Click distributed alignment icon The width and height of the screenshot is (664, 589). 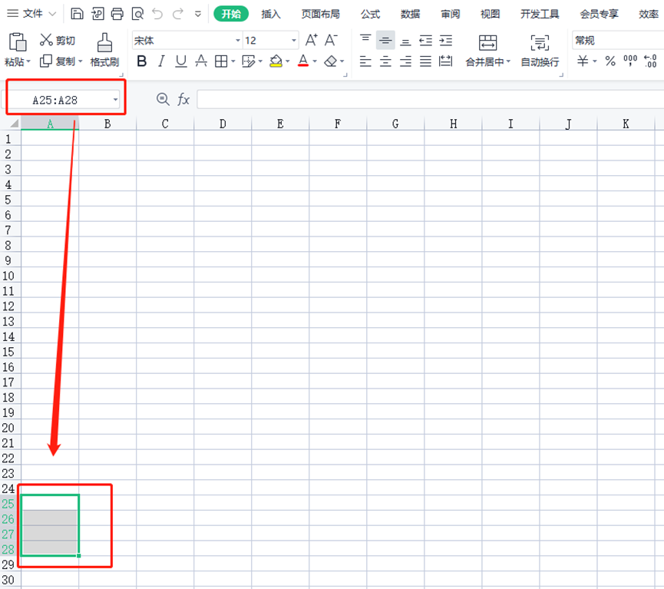click(445, 61)
